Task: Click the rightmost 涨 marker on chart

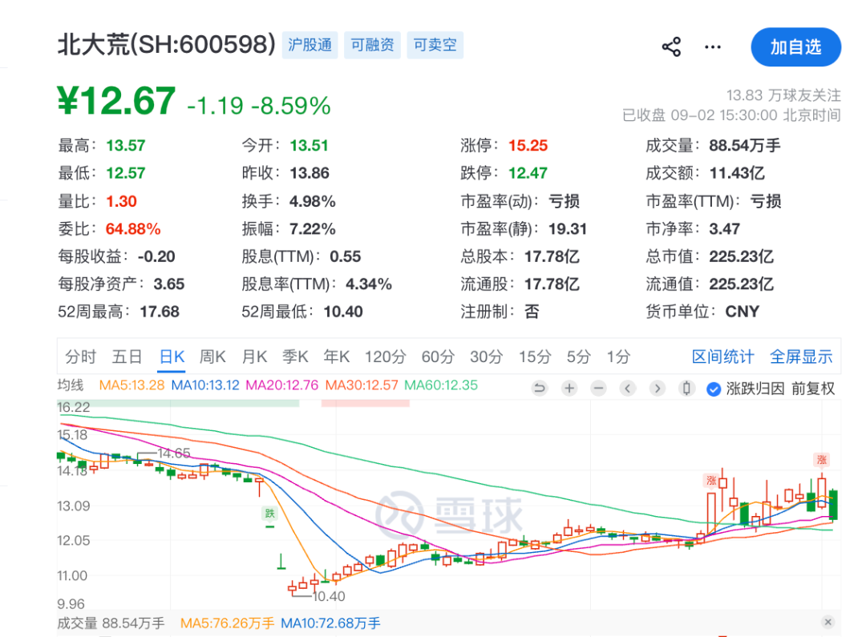Action: point(822,459)
